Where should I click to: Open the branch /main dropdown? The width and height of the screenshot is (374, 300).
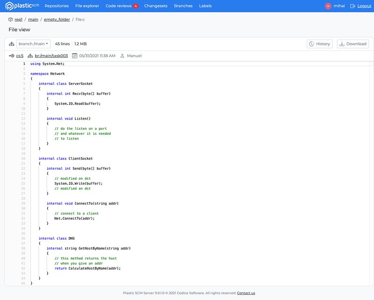(x=32, y=43)
